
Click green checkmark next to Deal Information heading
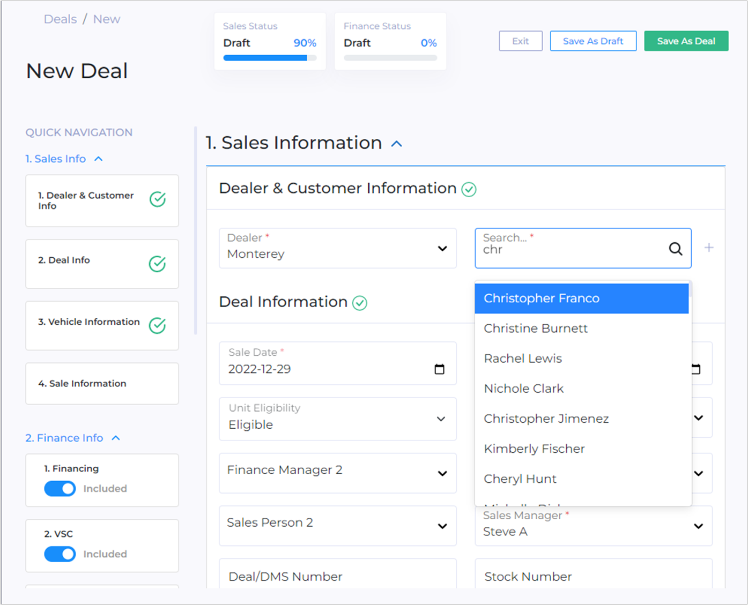[x=360, y=303]
